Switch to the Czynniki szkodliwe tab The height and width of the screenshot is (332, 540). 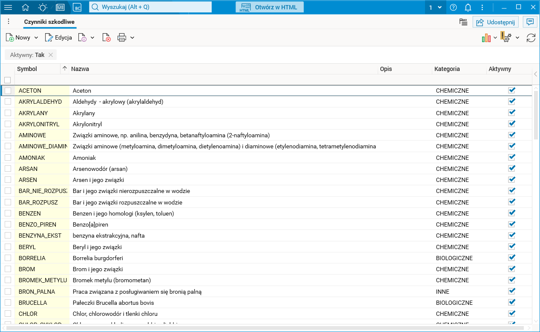point(50,22)
